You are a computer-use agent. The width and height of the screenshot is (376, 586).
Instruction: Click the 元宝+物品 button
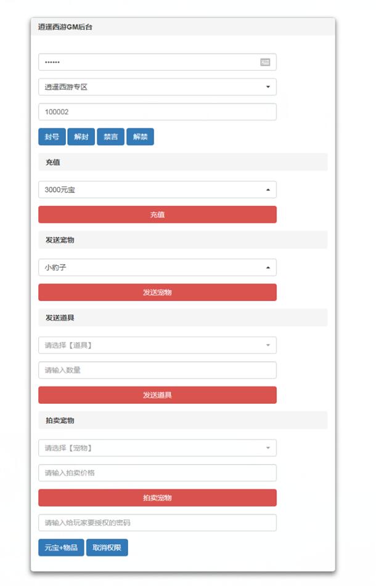(x=61, y=548)
